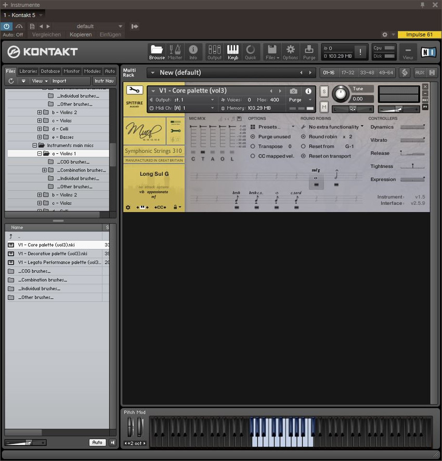This screenshot has width=442, height=461.
Task: Click the Tune knob
Action: (x=341, y=94)
